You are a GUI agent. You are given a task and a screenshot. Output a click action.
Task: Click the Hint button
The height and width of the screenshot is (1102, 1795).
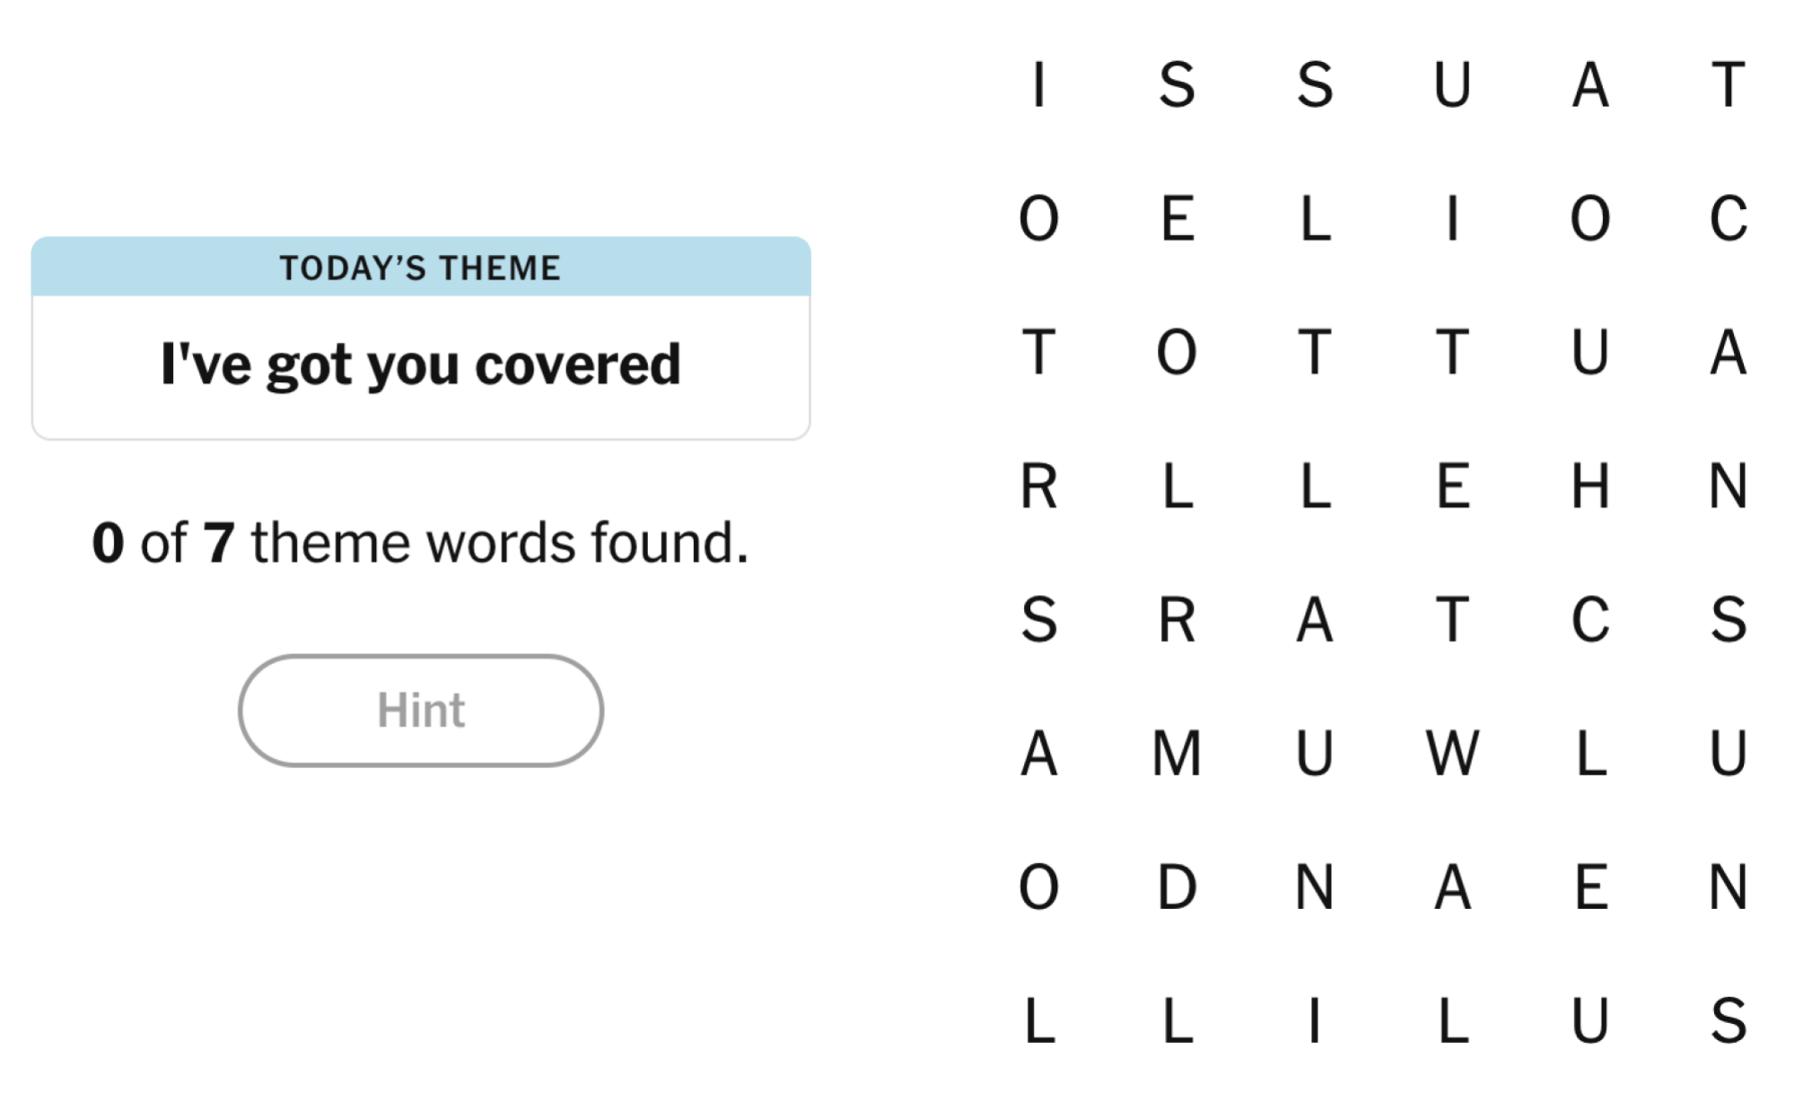pyautogui.click(x=422, y=710)
